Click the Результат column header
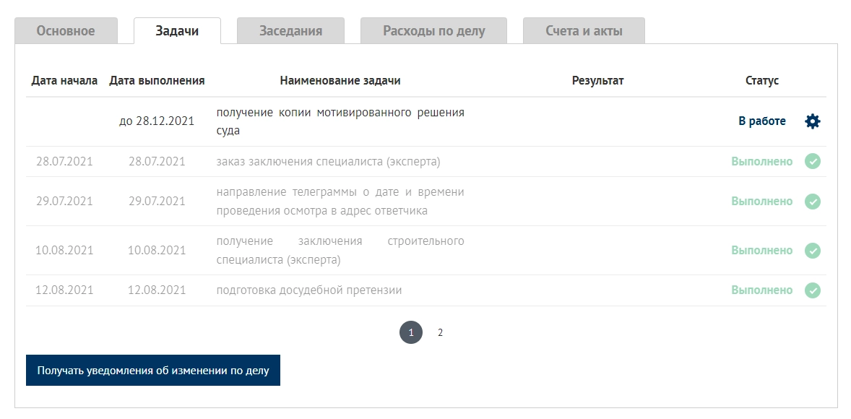The width and height of the screenshot is (851, 419). 597,81
